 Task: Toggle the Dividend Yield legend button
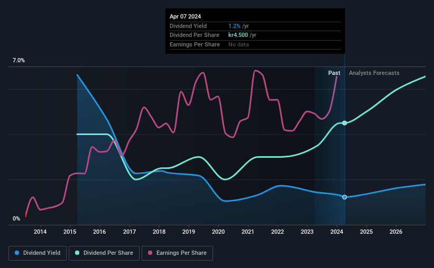tap(38, 253)
